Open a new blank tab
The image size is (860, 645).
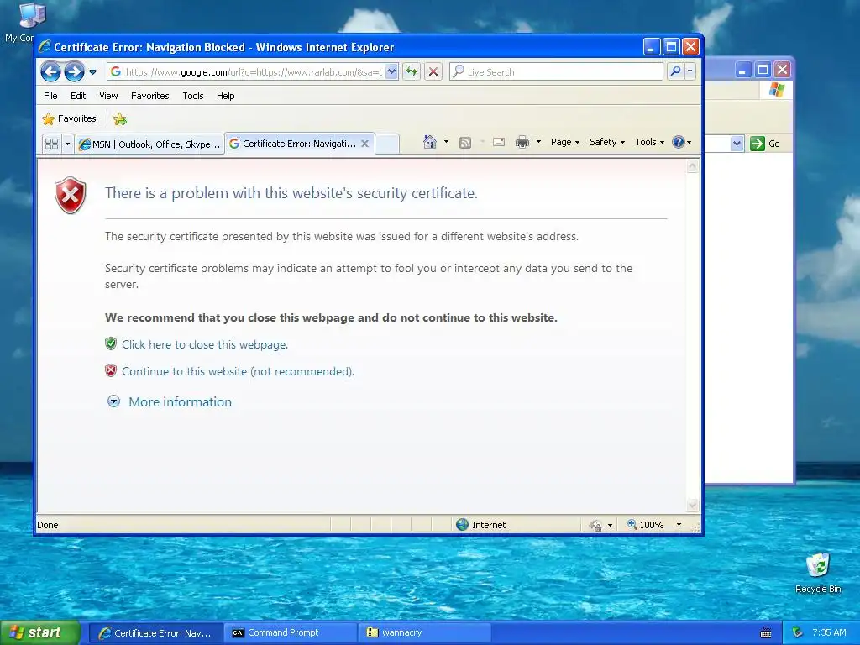coord(387,144)
